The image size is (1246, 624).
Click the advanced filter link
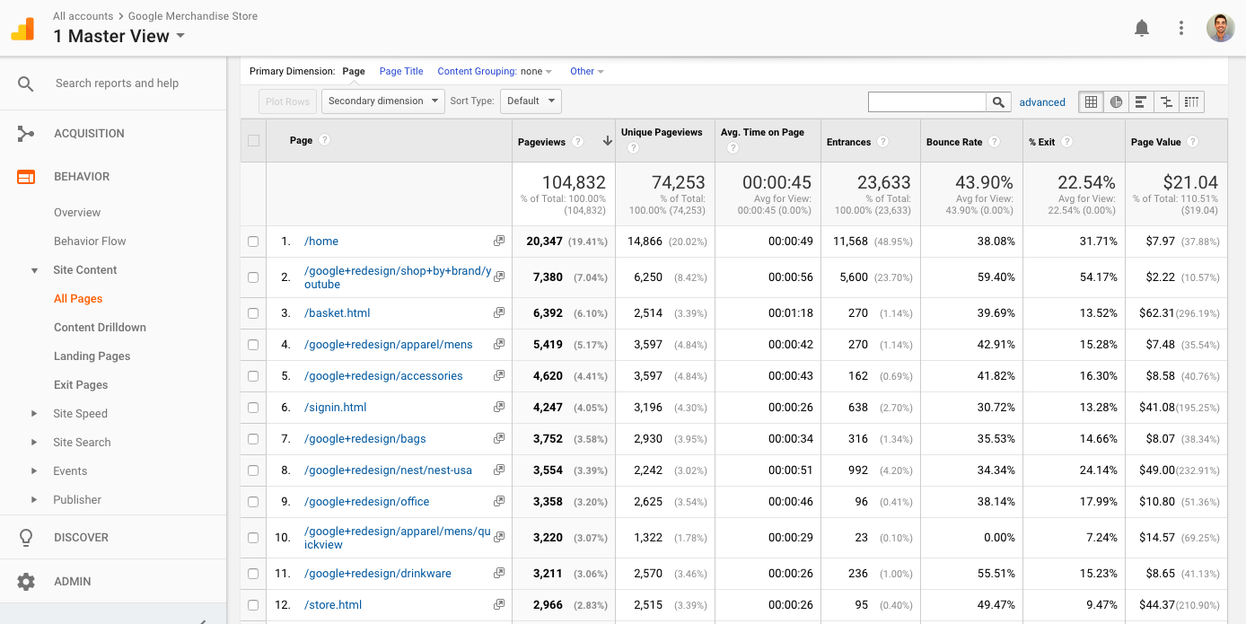[x=1042, y=102]
